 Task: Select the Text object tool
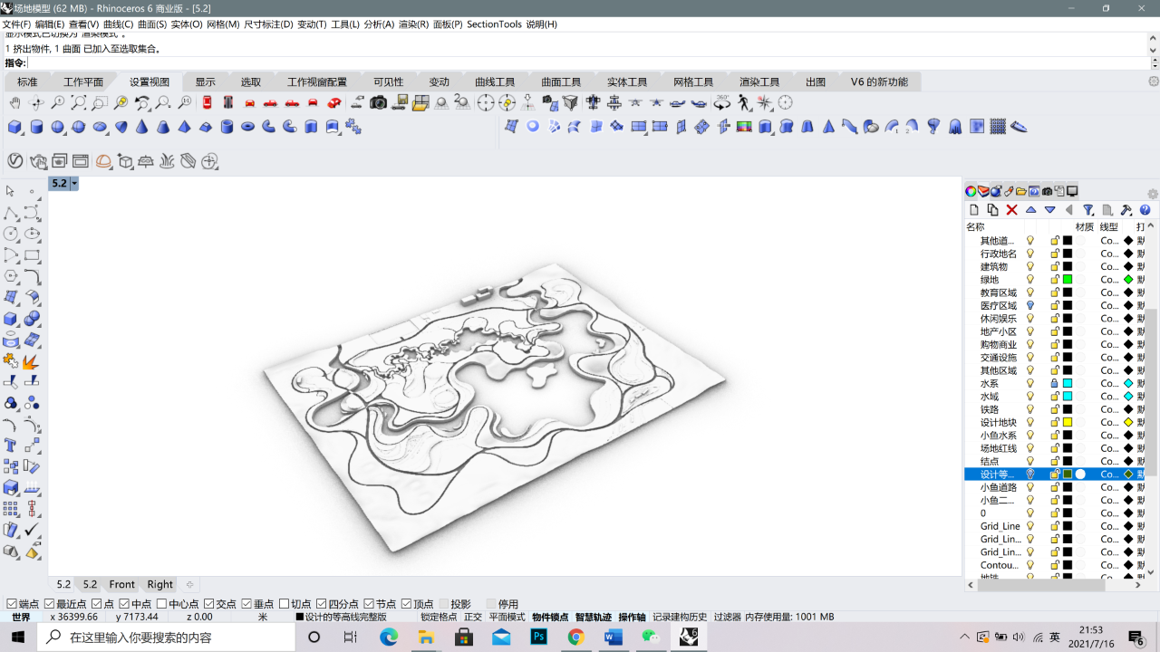(11, 446)
